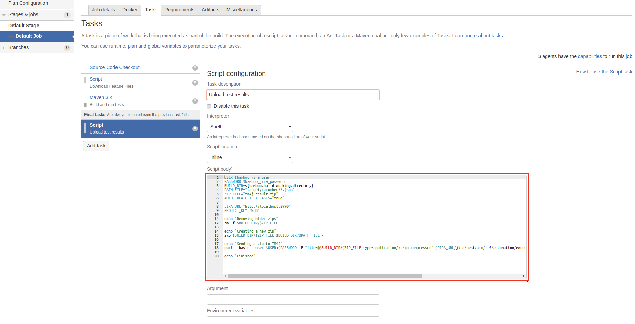The width and height of the screenshot is (635, 324).
Task: Open the Interpreter Shell dropdown
Action: [250, 127]
